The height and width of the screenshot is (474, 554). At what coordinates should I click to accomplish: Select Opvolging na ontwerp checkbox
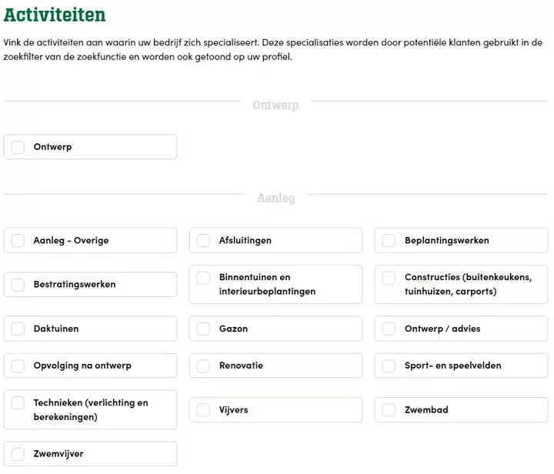pyautogui.click(x=18, y=366)
